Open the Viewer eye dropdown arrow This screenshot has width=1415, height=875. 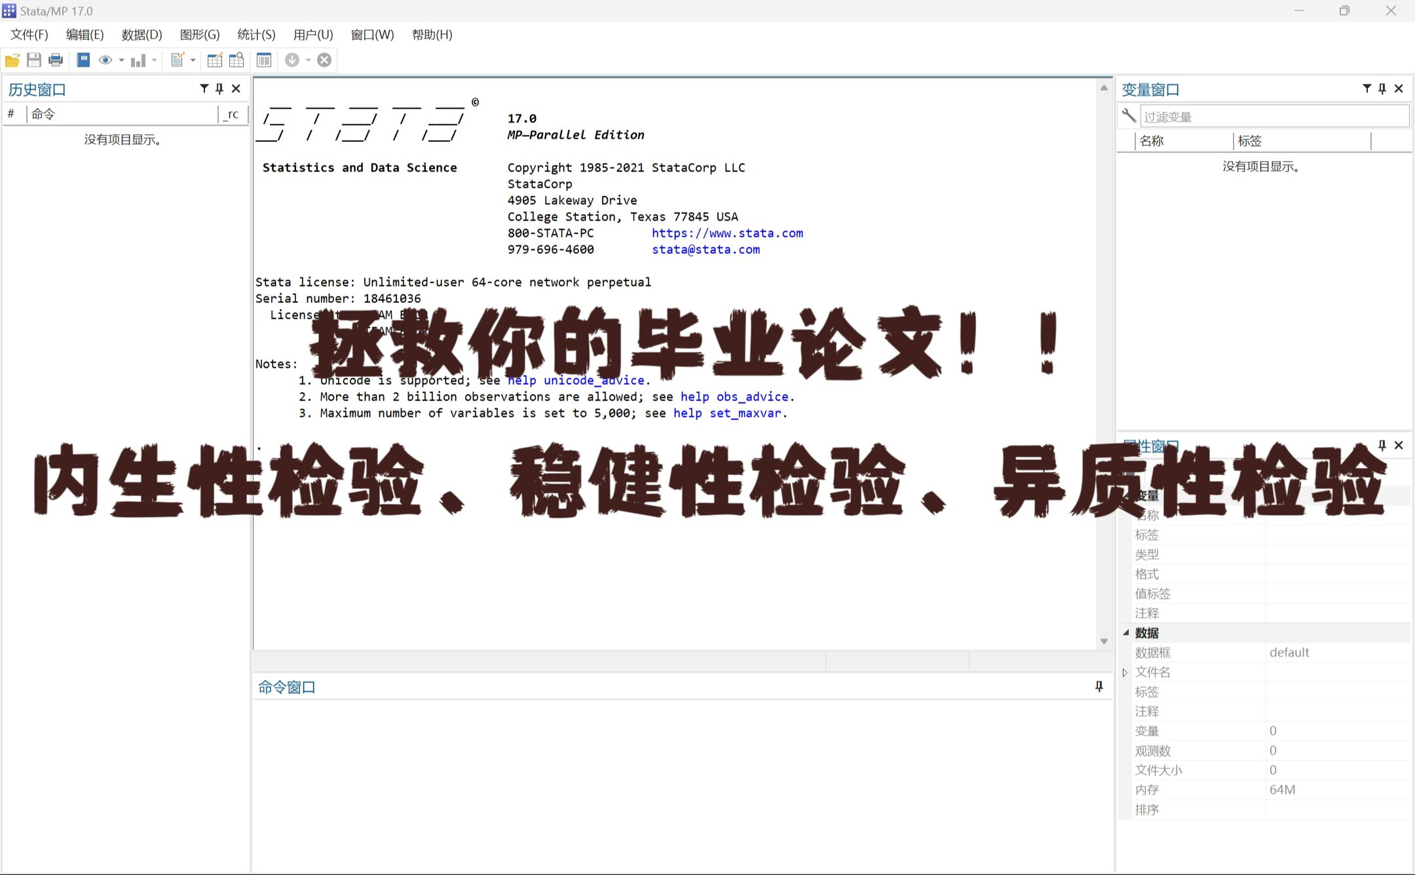click(121, 60)
